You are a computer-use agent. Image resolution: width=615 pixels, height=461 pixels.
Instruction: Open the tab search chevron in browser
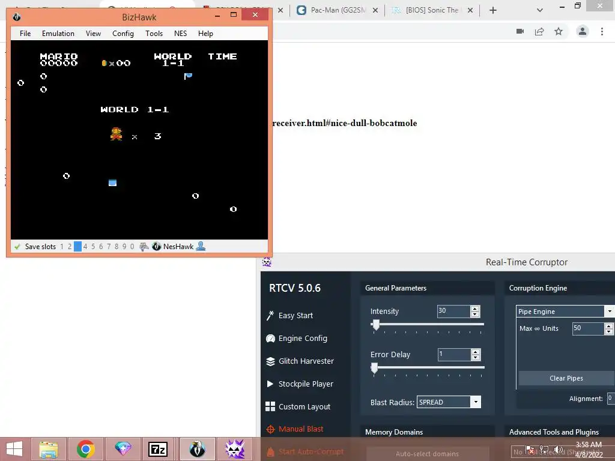pos(540,10)
